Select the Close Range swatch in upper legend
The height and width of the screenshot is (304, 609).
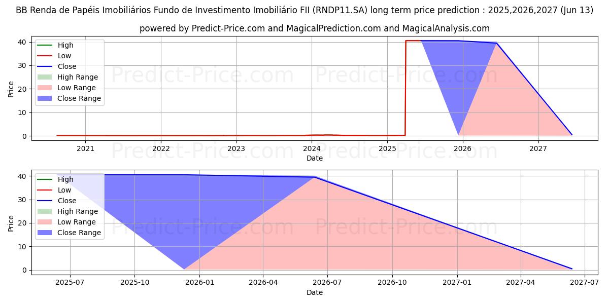46,99
